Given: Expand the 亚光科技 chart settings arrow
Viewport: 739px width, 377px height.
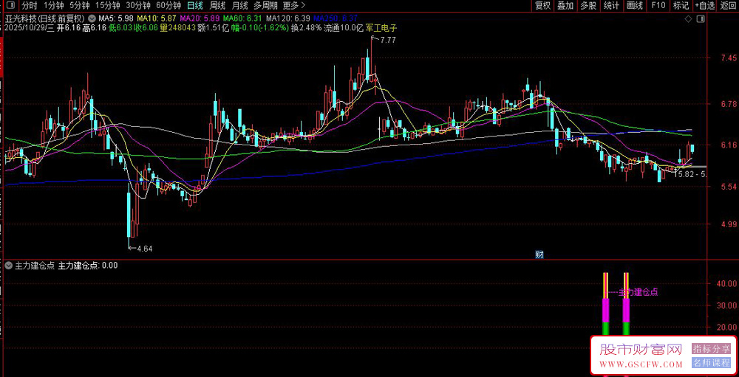Looking at the screenshot, I should coord(92,19).
